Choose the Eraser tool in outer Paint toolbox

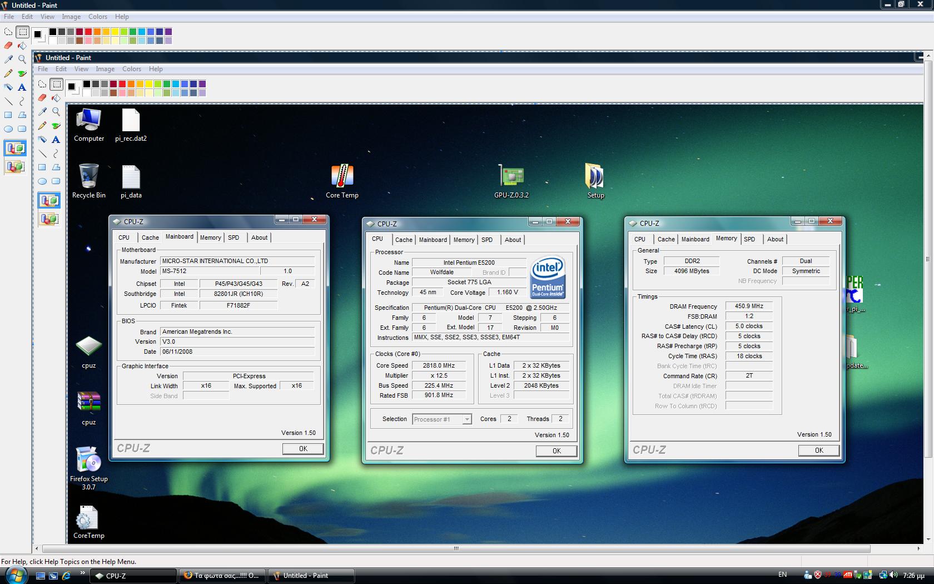click(x=8, y=46)
